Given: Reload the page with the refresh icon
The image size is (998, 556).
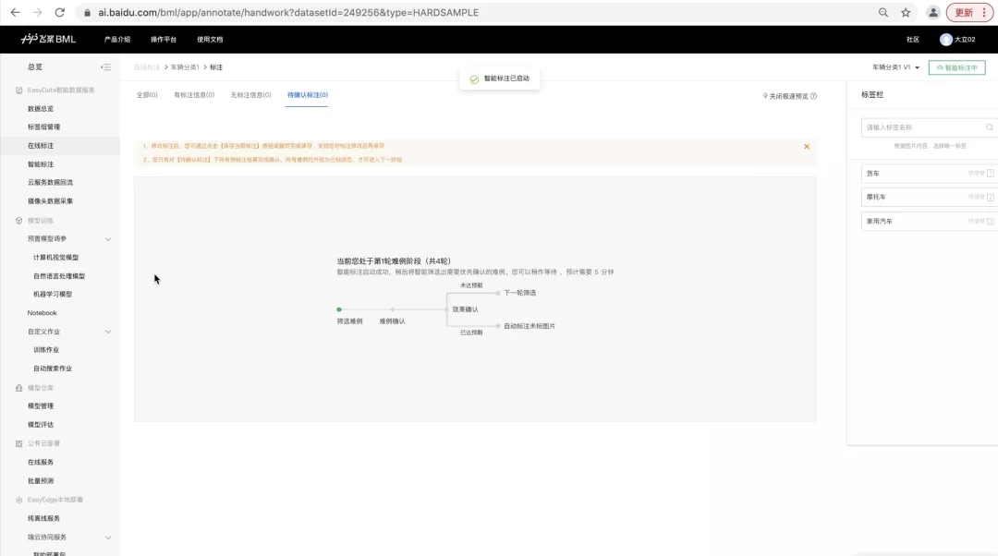Looking at the screenshot, I should click(x=59, y=12).
